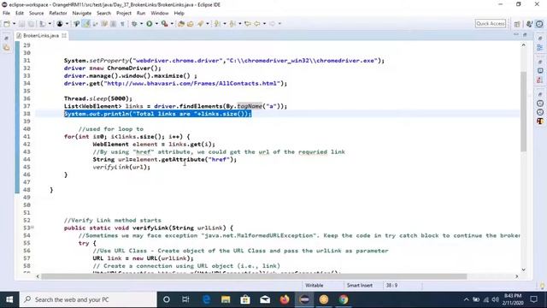This screenshot has height=308, width=547.
Task: Click the 'Thread.sleep(5000);' code line
Action: point(98,98)
